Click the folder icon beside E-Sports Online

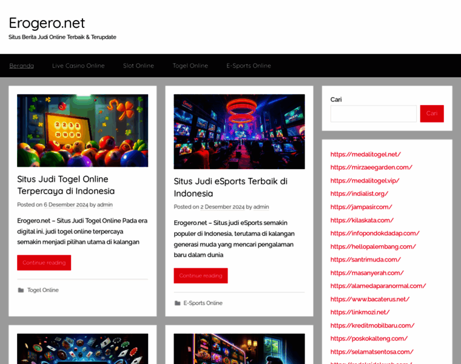pyautogui.click(x=178, y=303)
